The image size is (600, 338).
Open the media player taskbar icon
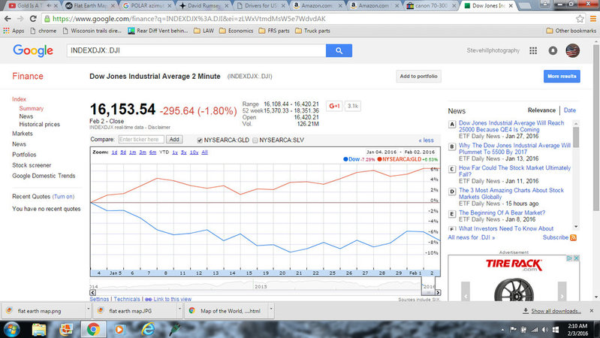click(119, 329)
